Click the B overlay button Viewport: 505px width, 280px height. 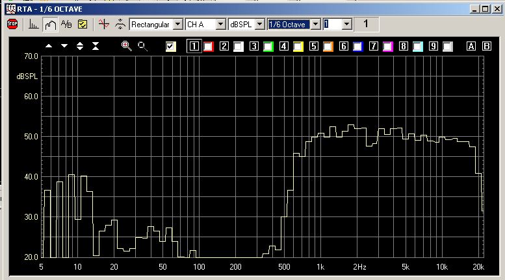(485, 46)
